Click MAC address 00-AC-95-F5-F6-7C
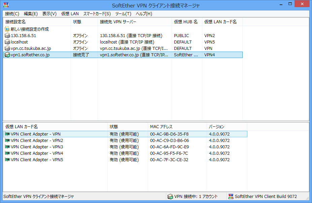The width and height of the screenshot is (312, 203). (x=169, y=153)
